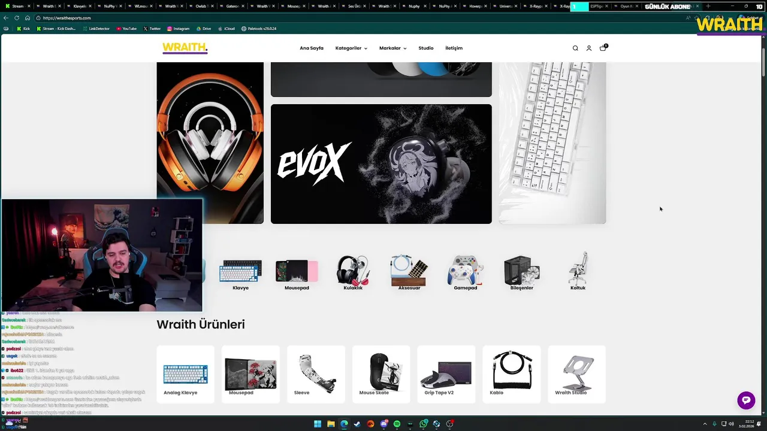
Task: Select the Aksesuar category icon
Action: [409, 273]
